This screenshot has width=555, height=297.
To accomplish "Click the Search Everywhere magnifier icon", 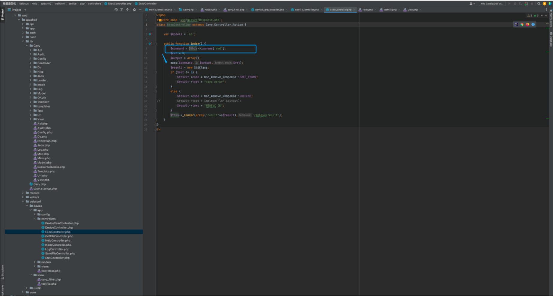I will [539, 4].
